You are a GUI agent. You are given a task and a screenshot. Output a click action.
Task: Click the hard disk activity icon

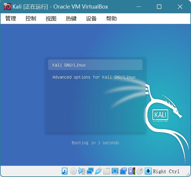tap(65, 171)
